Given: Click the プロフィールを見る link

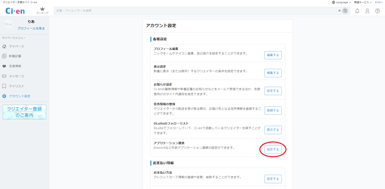Looking at the screenshot, I should pyautogui.click(x=31, y=28).
